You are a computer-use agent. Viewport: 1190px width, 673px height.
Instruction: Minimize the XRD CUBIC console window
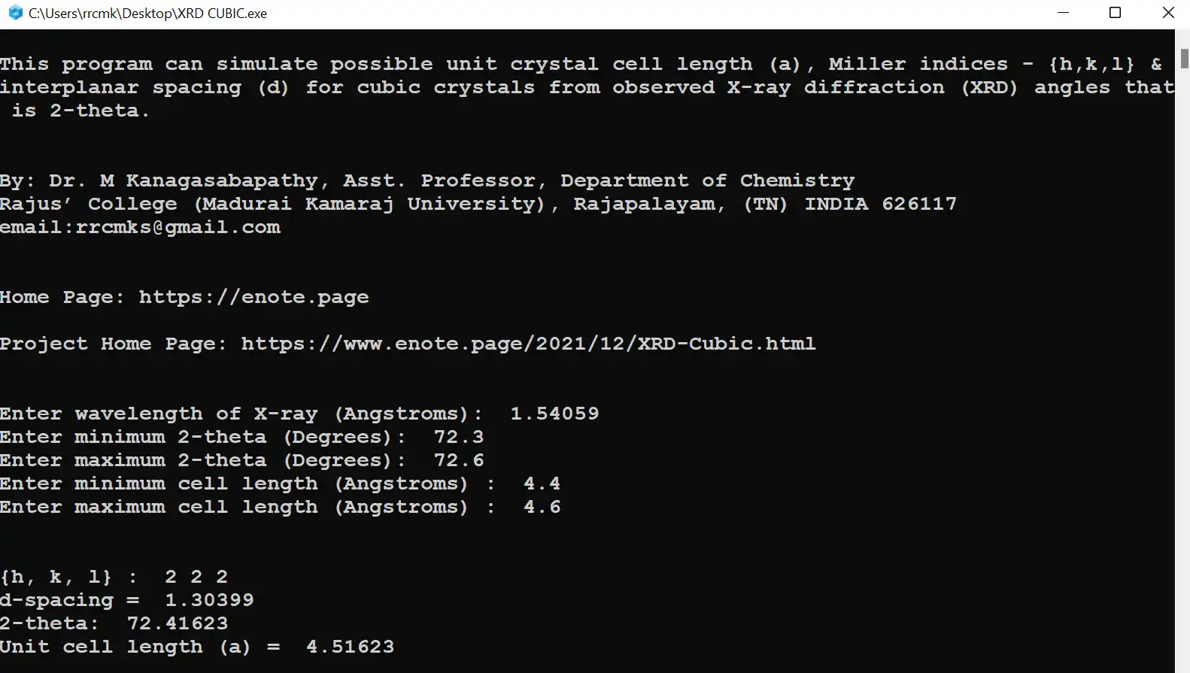click(1063, 13)
